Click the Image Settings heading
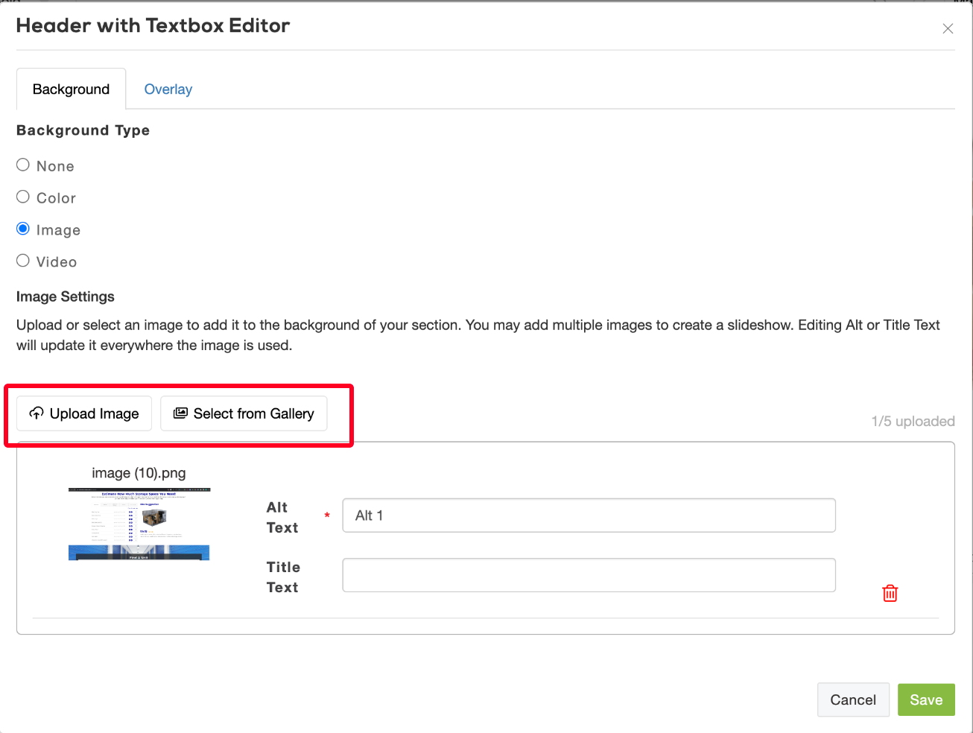The image size is (973, 733). (x=66, y=296)
